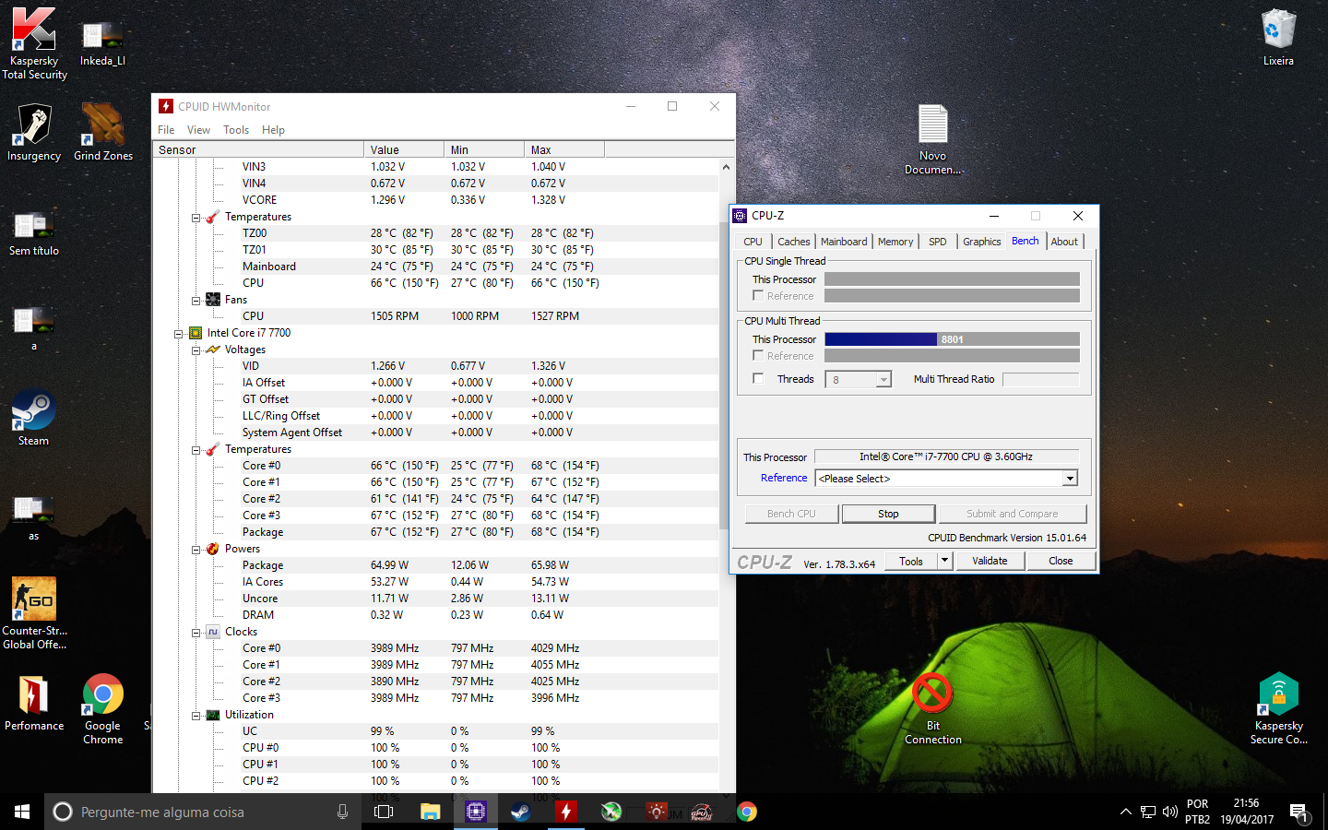1328x830 pixels.
Task: Stop the running CPU-Z benchmark
Action: click(888, 514)
